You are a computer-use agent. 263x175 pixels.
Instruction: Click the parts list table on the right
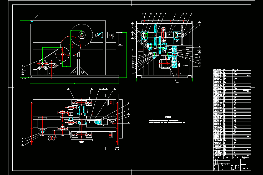pos(232,114)
